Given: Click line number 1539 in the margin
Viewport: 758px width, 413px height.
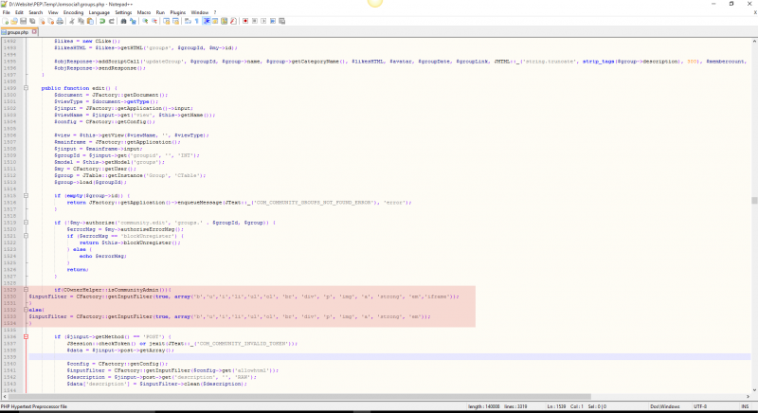Looking at the screenshot, I should pyautogui.click(x=10, y=357).
